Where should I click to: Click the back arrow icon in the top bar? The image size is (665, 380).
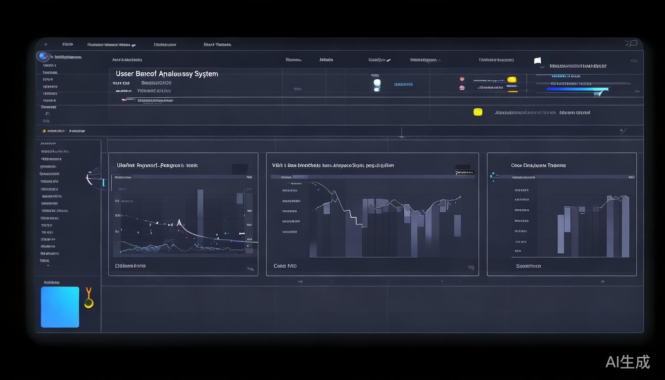point(46,44)
